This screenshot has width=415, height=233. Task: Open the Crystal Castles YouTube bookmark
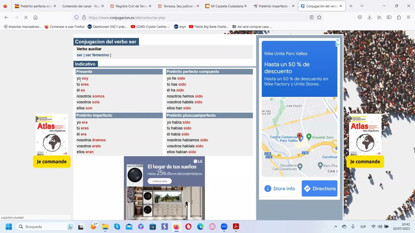click(x=150, y=27)
